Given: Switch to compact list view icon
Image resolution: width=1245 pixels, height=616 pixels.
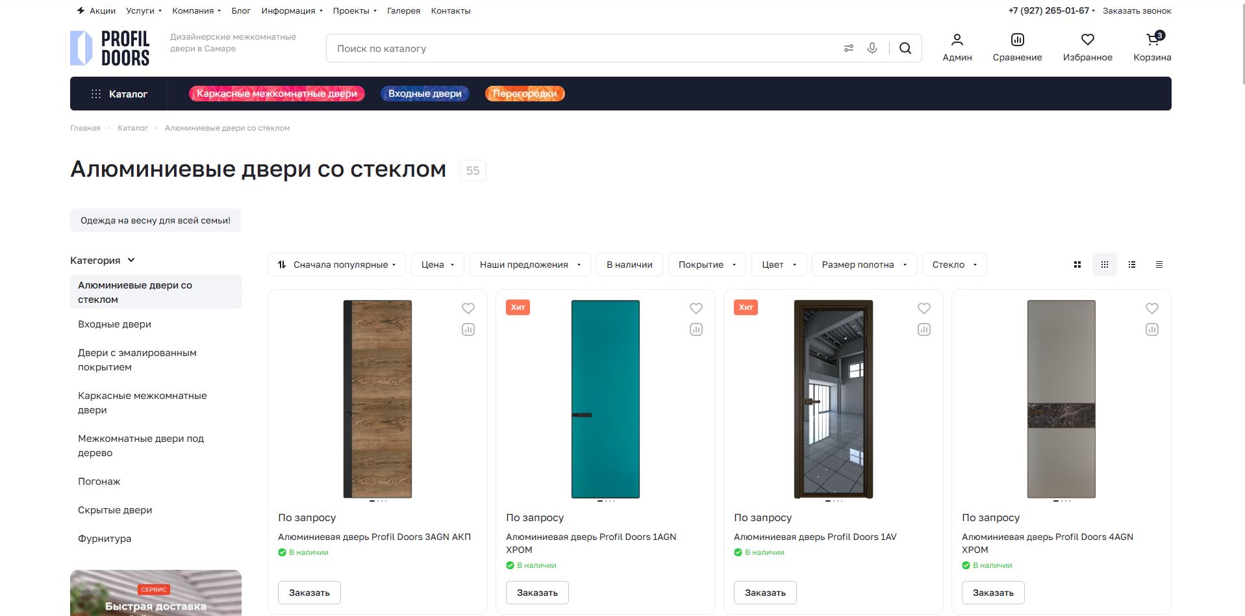Looking at the screenshot, I should 1159,264.
